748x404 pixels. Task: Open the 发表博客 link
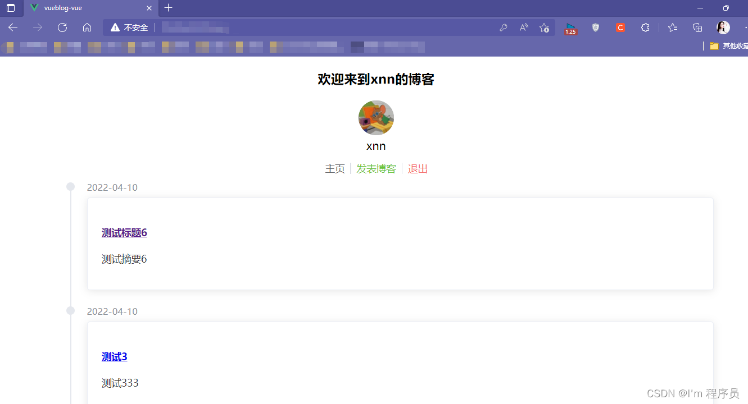coord(377,169)
